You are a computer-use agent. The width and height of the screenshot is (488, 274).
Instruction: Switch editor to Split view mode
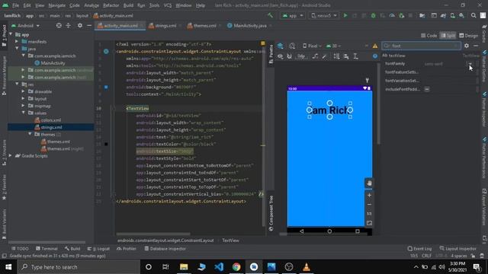pyautogui.click(x=448, y=36)
